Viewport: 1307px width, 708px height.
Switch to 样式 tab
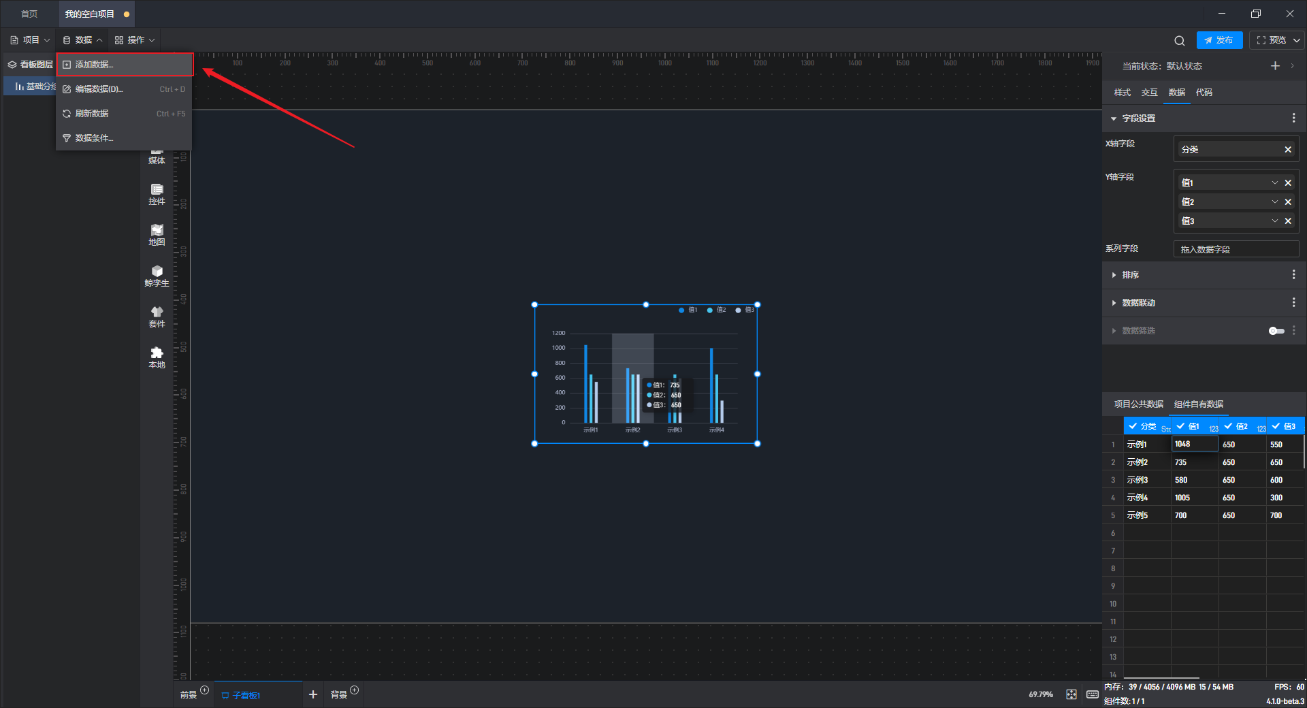click(1122, 93)
